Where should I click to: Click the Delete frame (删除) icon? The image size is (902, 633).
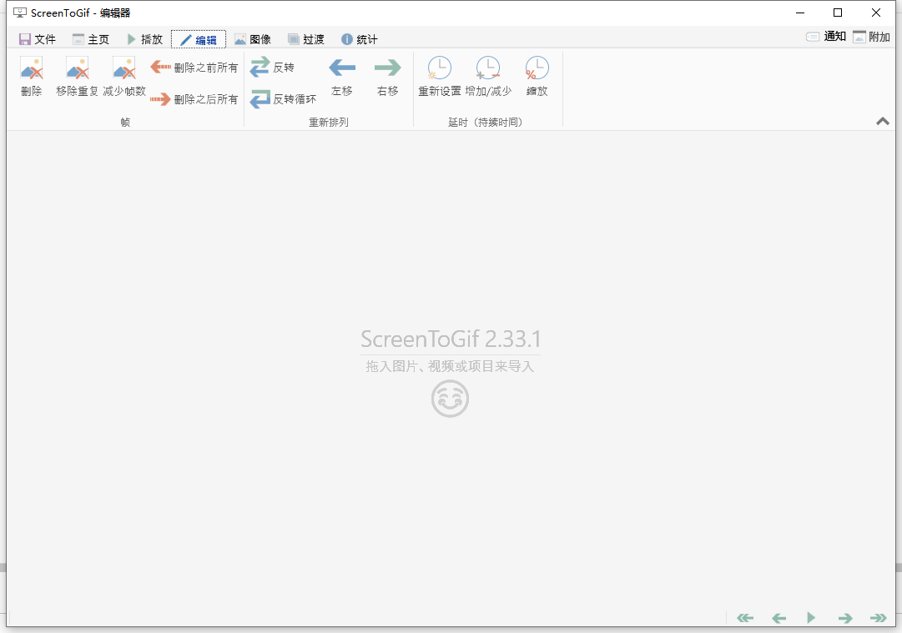click(31, 77)
